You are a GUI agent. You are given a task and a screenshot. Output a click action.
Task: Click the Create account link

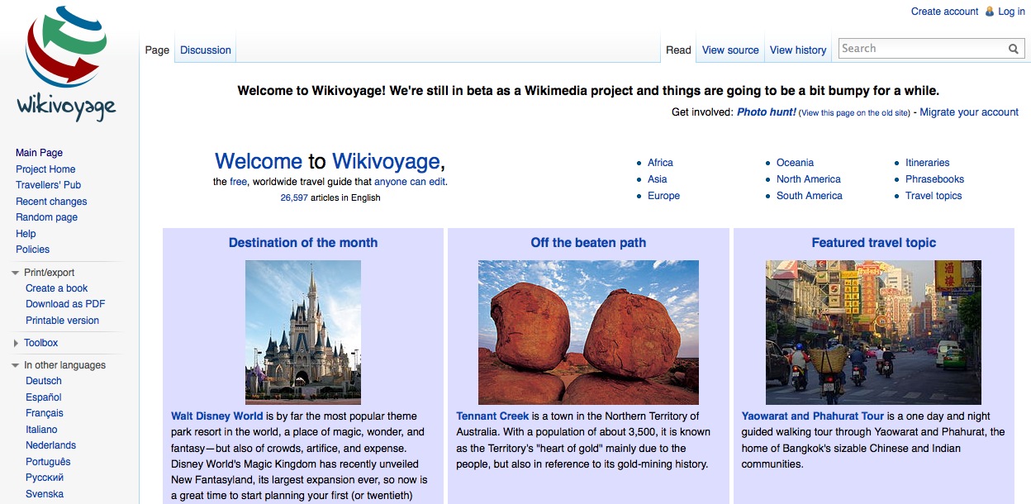(x=944, y=12)
